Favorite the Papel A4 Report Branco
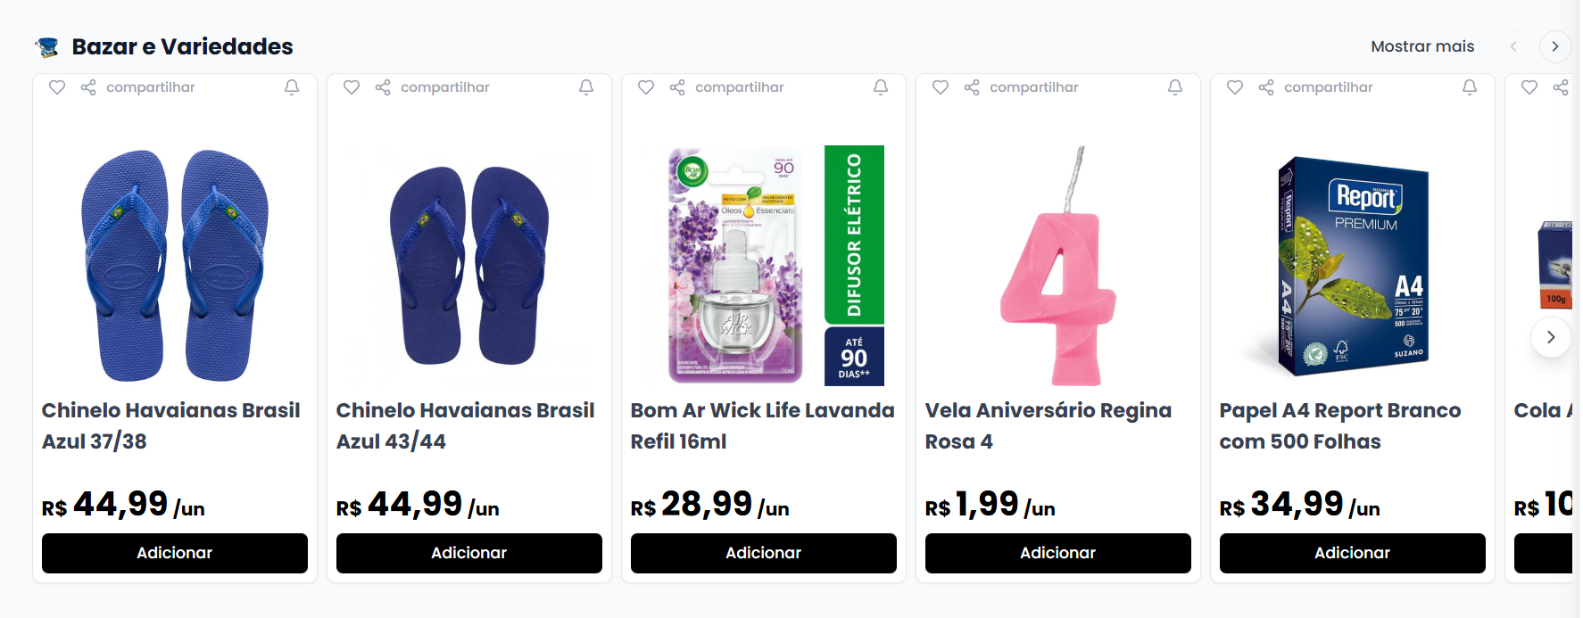 tap(1235, 87)
